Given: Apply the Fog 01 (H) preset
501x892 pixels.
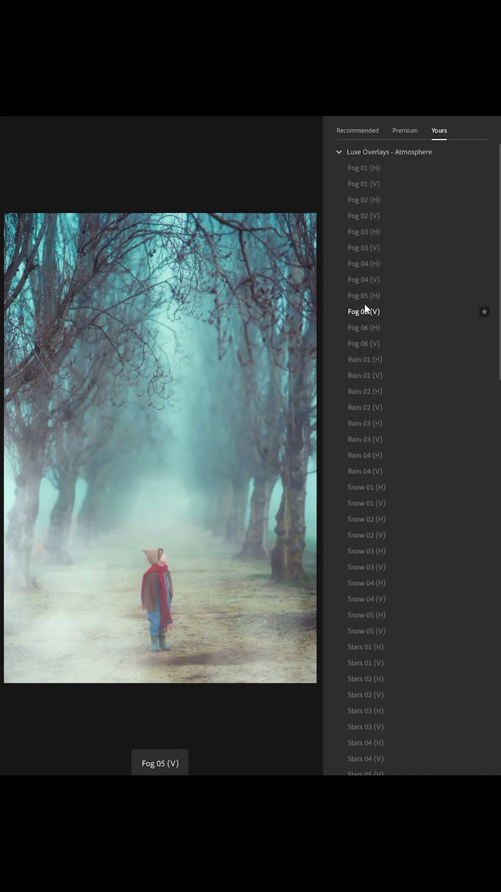Looking at the screenshot, I should click(364, 168).
